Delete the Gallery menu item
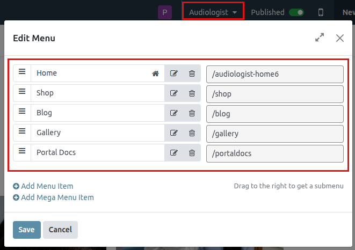 click(x=192, y=133)
